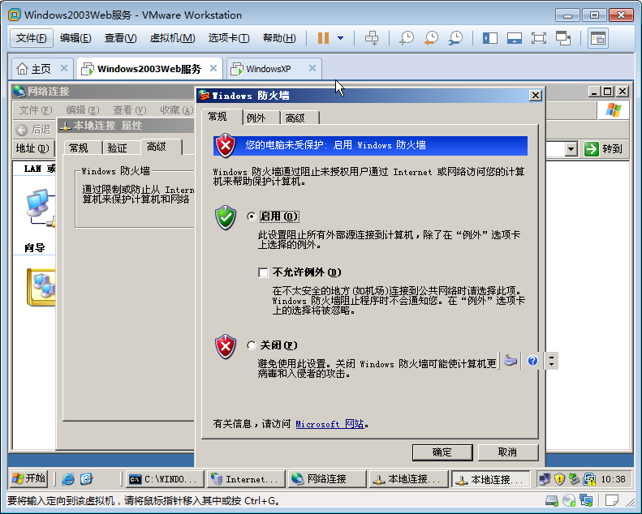The width and height of the screenshot is (642, 514).
Task: Select the 常规 tab in firewall dialog
Action: tap(218, 117)
